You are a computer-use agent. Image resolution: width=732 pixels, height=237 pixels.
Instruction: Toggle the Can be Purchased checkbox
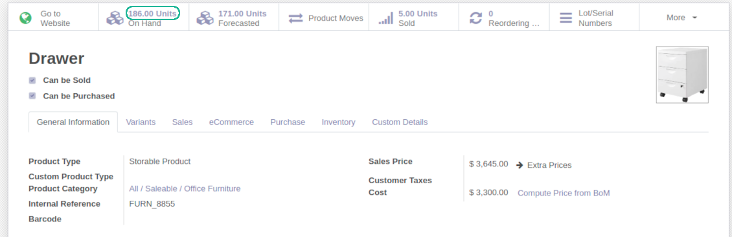(x=32, y=96)
